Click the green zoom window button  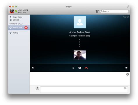16,7
